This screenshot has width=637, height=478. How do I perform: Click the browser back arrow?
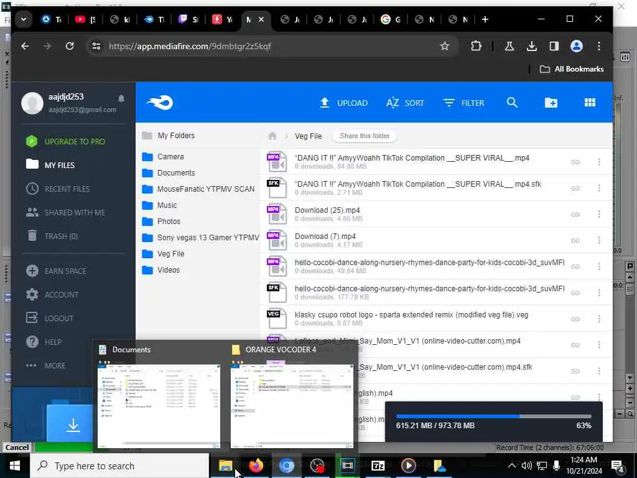25,46
